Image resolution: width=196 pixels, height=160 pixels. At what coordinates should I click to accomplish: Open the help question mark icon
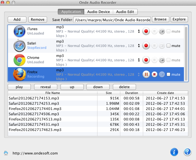tap(187, 152)
